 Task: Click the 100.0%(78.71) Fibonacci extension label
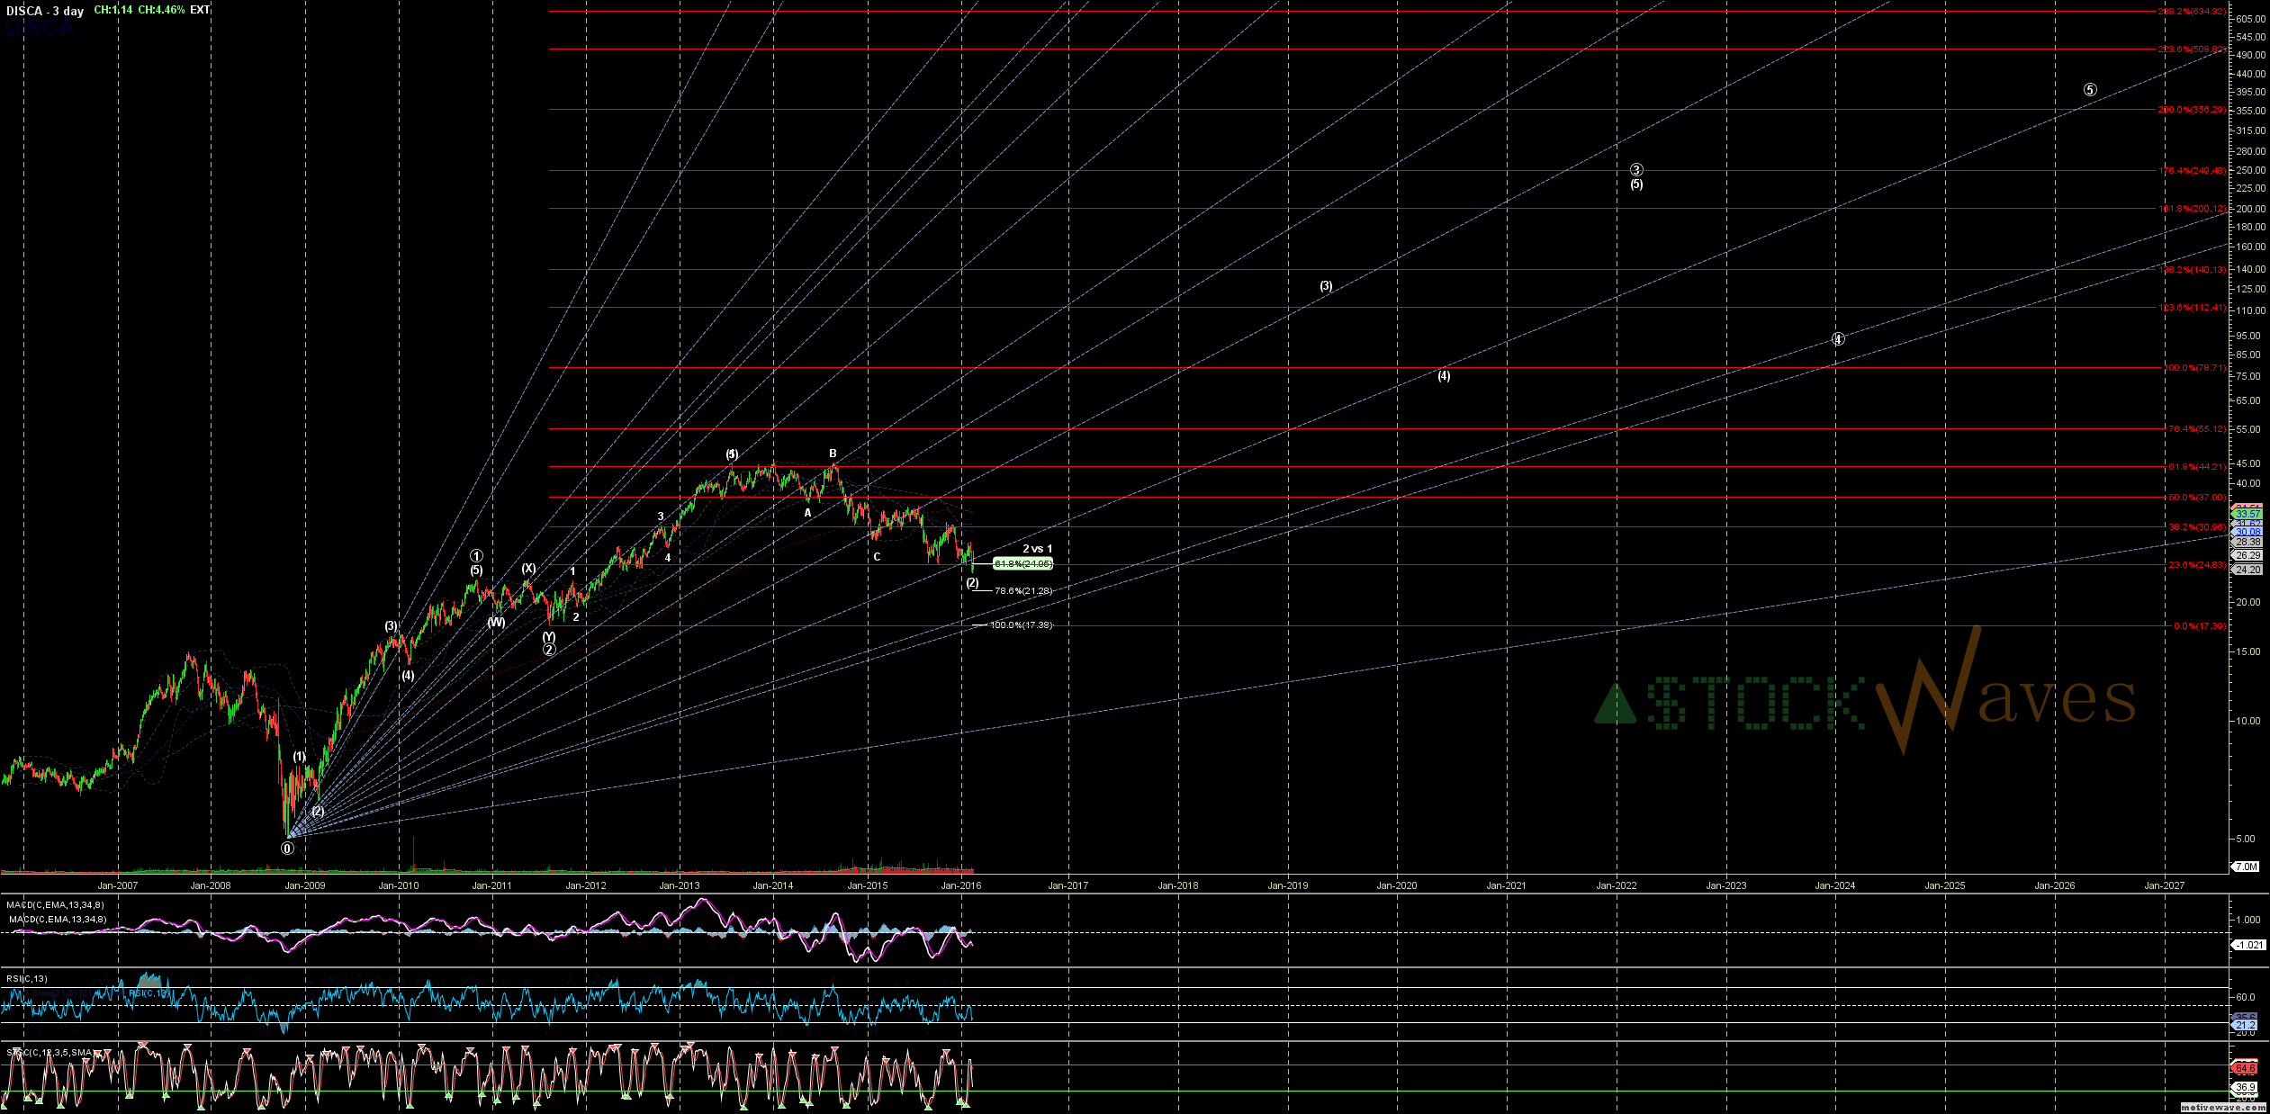(x=2195, y=368)
